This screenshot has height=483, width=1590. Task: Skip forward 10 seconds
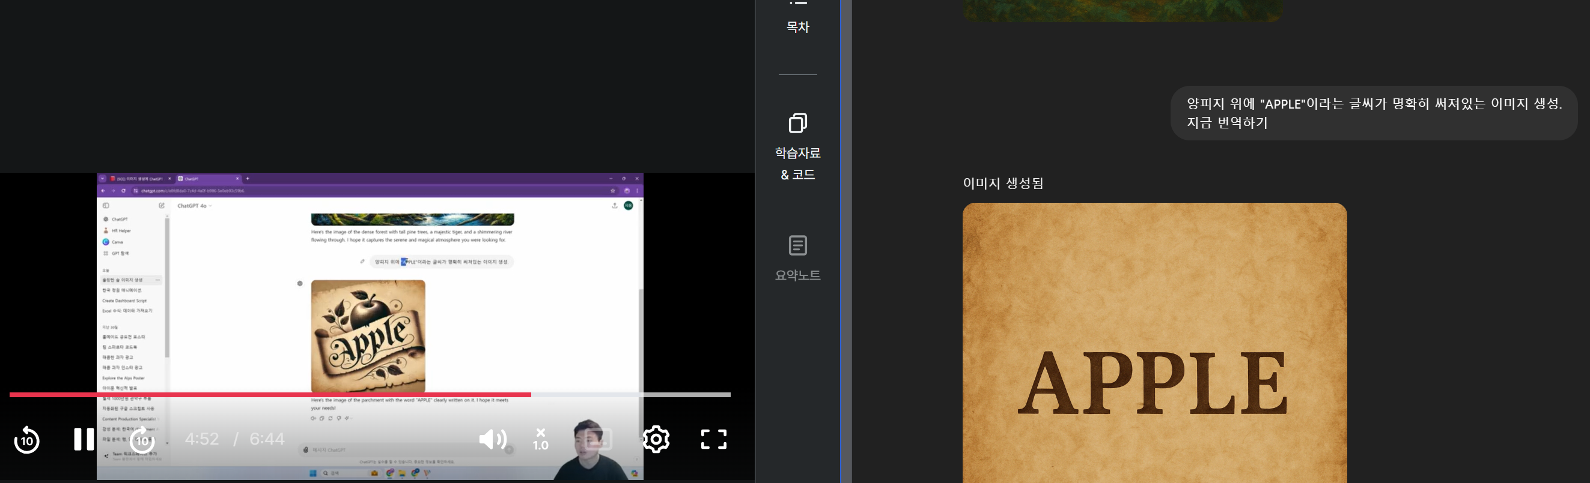(x=142, y=439)
